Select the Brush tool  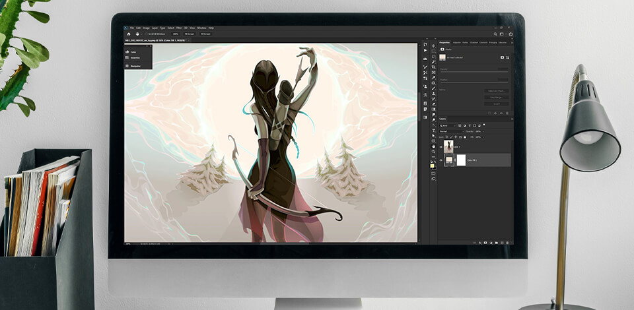433,88
